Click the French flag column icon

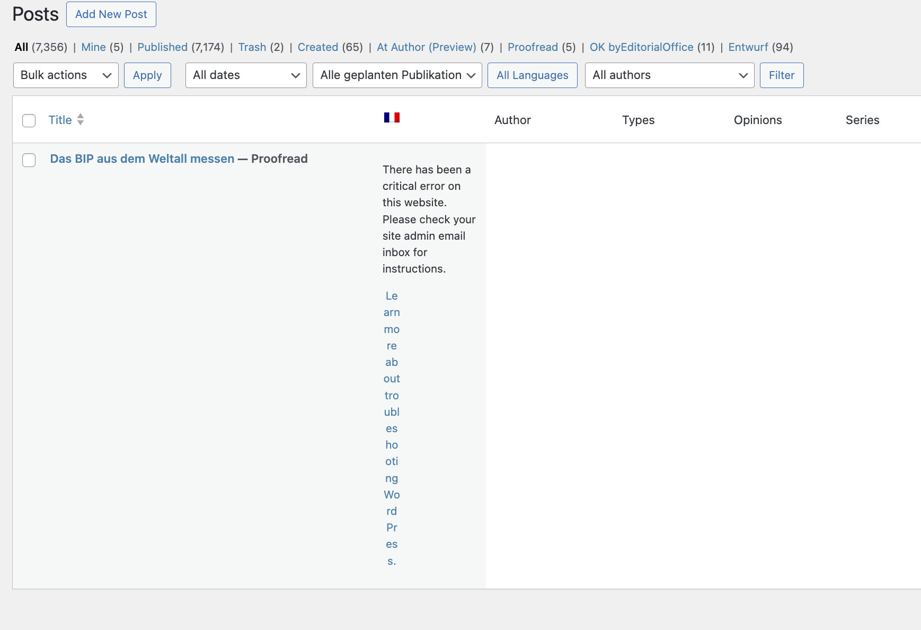tap(392, 118)
